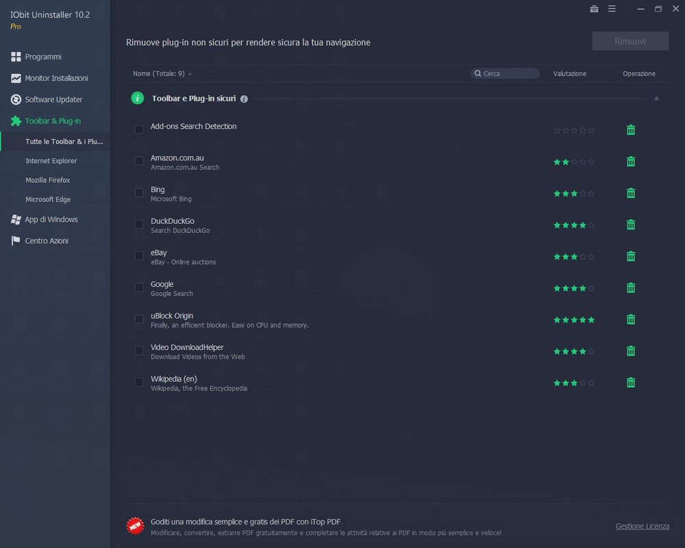Remove Bing via its trash icon
Screen dimensions: 685x548
pos(630,192)
